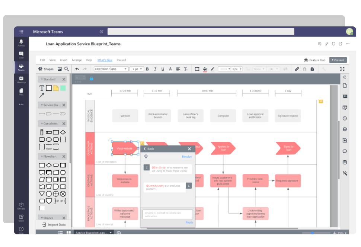Collapse the Flowchart shape library

tap(42, 156)
